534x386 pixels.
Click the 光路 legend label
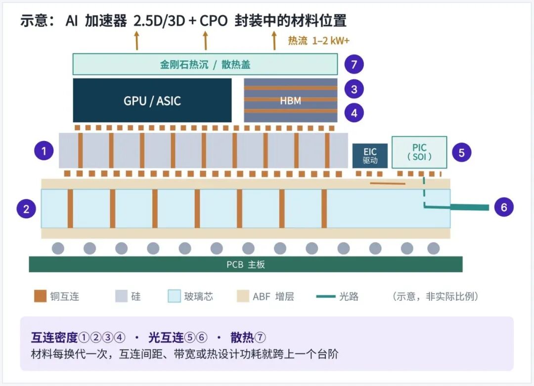pos(349,296)
